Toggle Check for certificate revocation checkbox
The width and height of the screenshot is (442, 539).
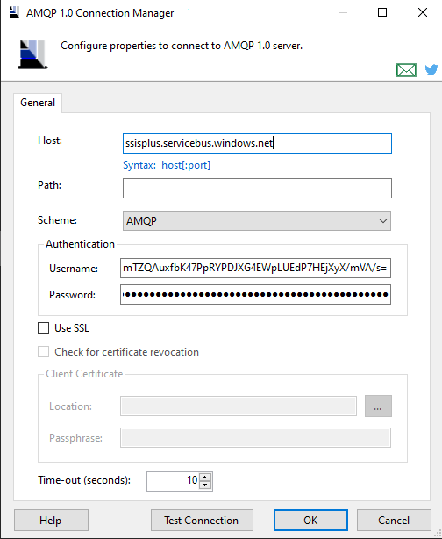(43, 352)
